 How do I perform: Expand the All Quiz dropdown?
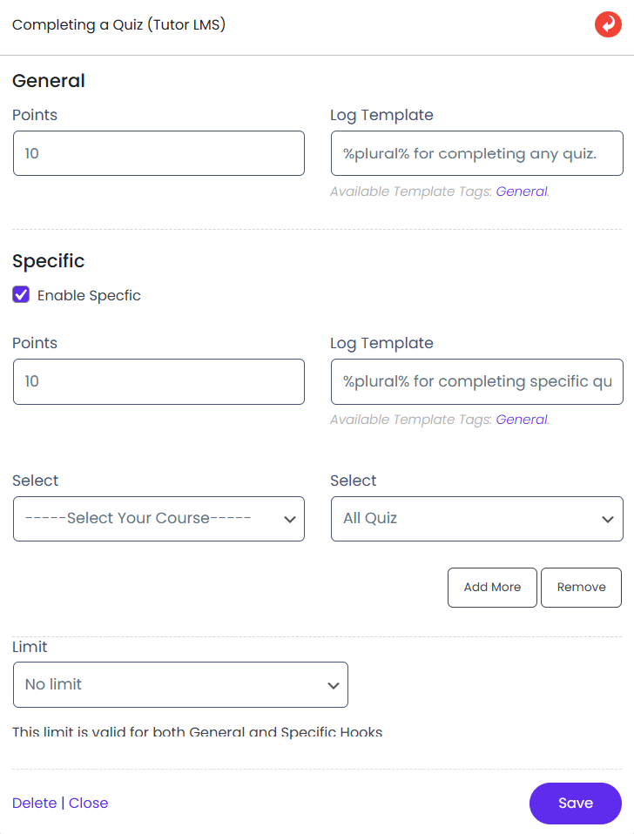pyautogui.click(x=476, y=519)
